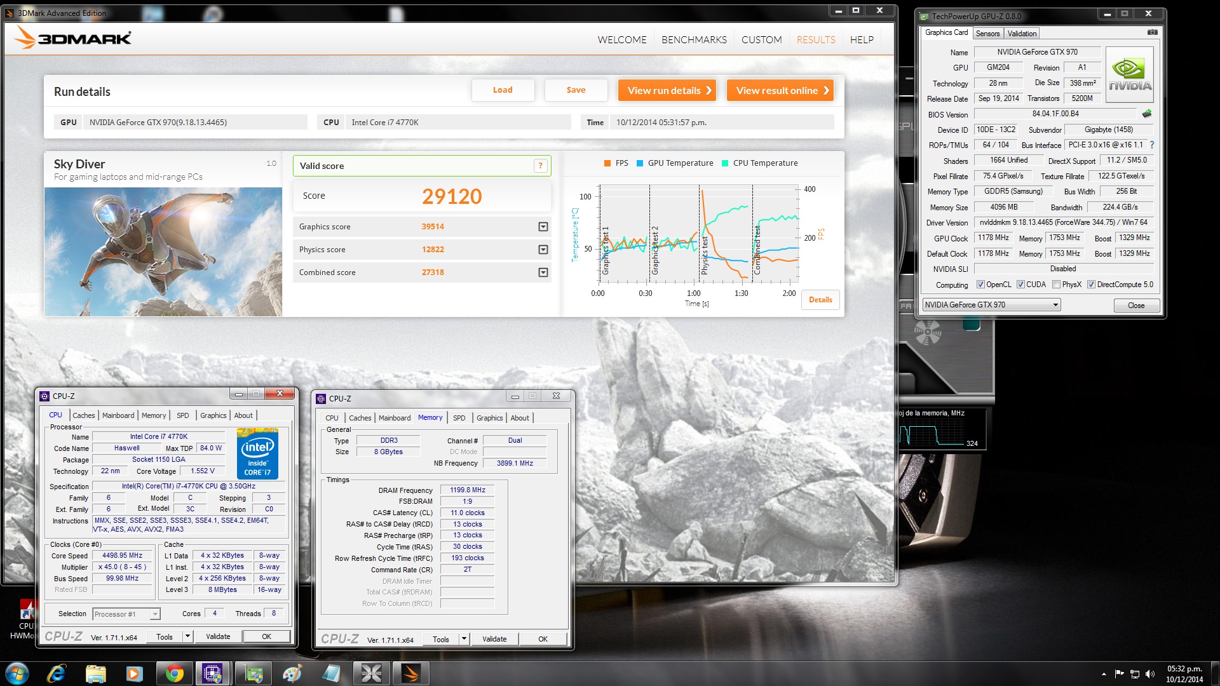Open Windows Explorer folder in taskbar
1220x686 pixels.
(x=95, y=673)
